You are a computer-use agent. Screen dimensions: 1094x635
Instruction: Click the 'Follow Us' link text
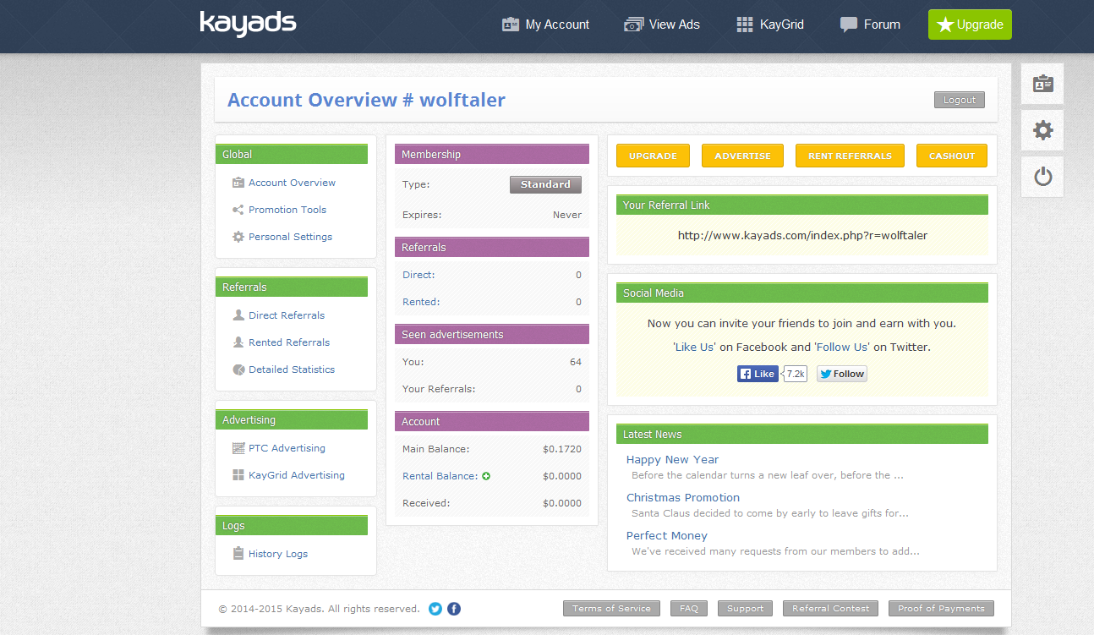842,347
